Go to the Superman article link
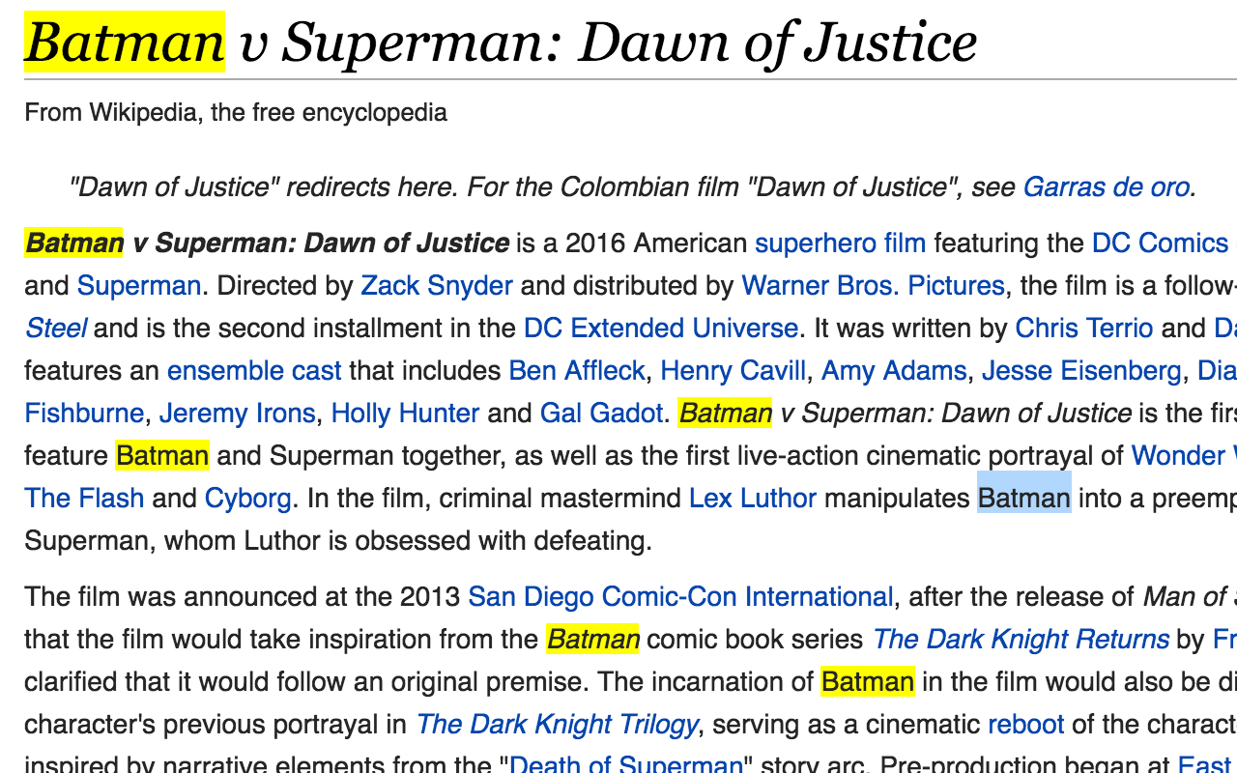 139,285
